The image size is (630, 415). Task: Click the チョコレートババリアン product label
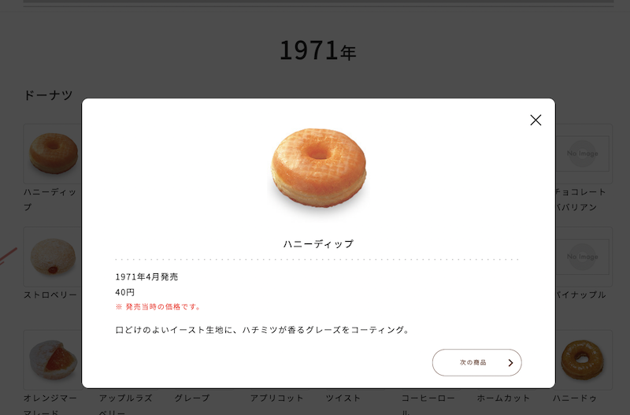(580, 199)
